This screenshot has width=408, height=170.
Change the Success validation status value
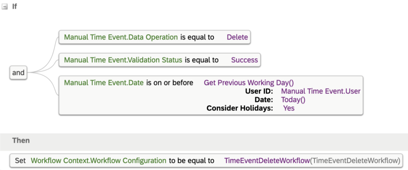[x=244, y=60]
